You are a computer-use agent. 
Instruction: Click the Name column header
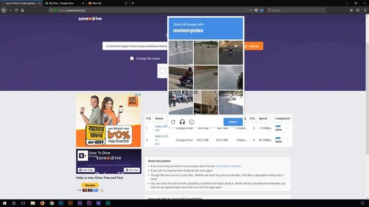159,118
